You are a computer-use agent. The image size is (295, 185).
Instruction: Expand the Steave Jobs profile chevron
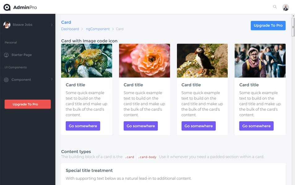(52, 25)
